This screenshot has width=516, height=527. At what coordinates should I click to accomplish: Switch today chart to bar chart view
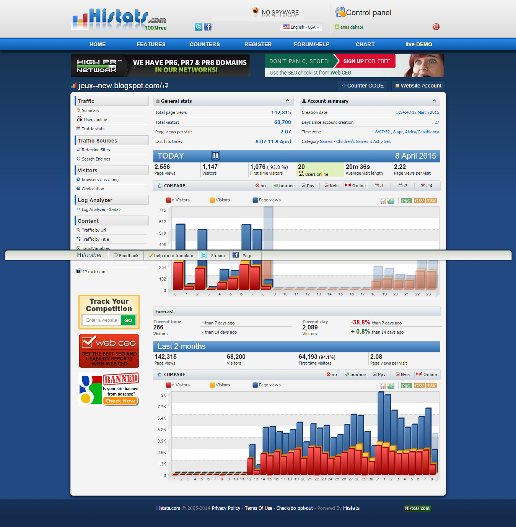(383, 201)
